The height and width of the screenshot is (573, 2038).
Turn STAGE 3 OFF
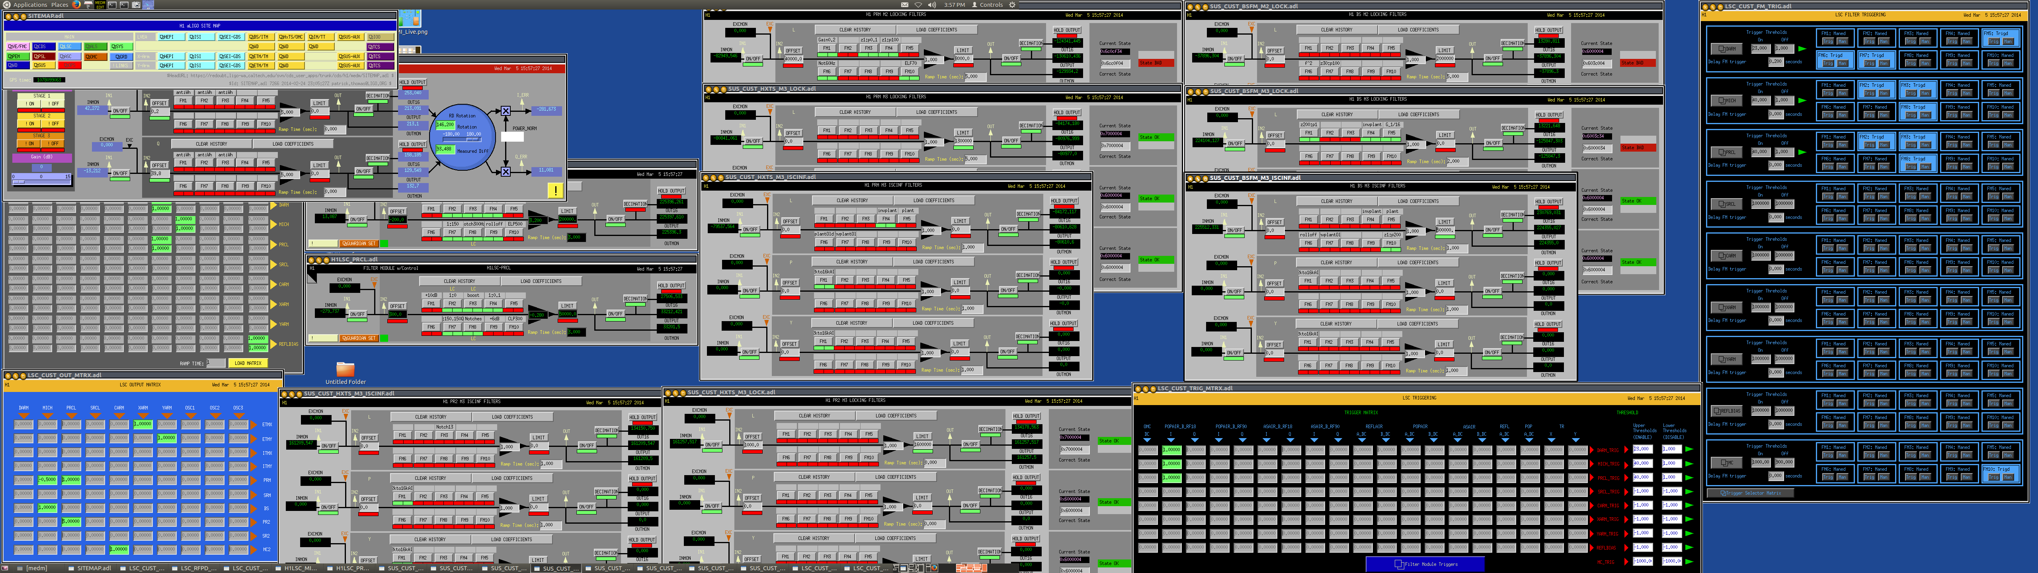pos(53,143)
